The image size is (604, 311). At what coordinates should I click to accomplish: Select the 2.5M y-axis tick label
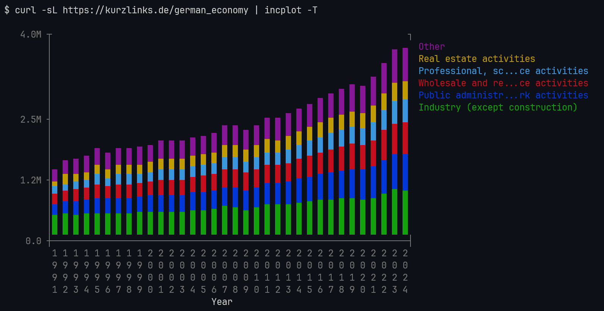tap(31, 120)
